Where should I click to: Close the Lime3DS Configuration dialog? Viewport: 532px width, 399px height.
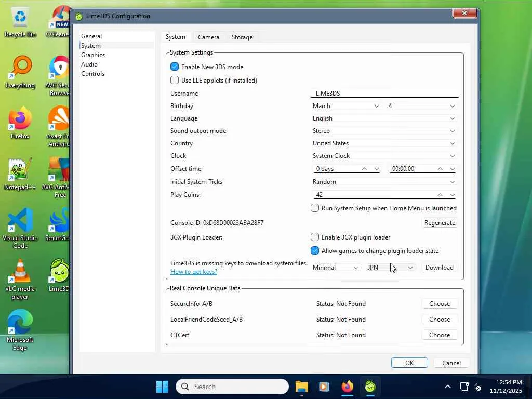tap(464, 13)
